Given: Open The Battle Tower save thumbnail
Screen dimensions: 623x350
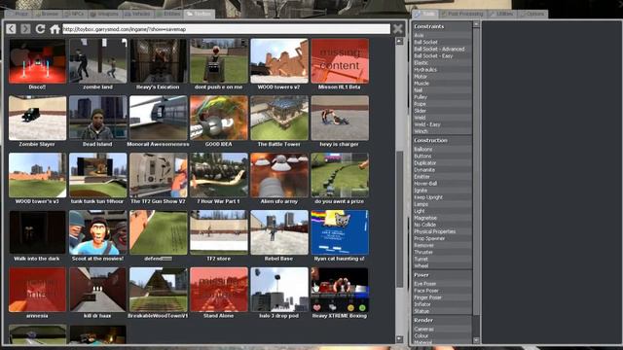Looking at the screenshot, I should pyautogui.click(x=279, y=118).
